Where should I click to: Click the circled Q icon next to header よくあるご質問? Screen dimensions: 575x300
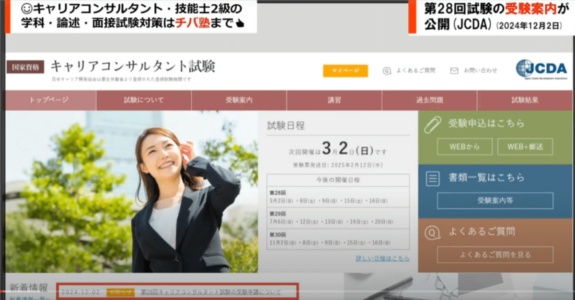[x=386, y=70]
